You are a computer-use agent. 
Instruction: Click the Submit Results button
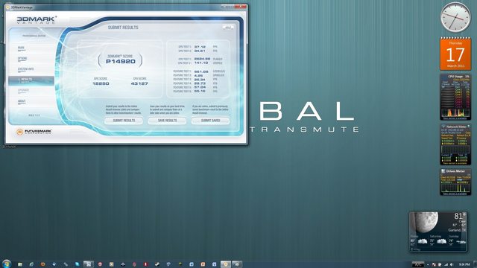click(x=124, y=121)
